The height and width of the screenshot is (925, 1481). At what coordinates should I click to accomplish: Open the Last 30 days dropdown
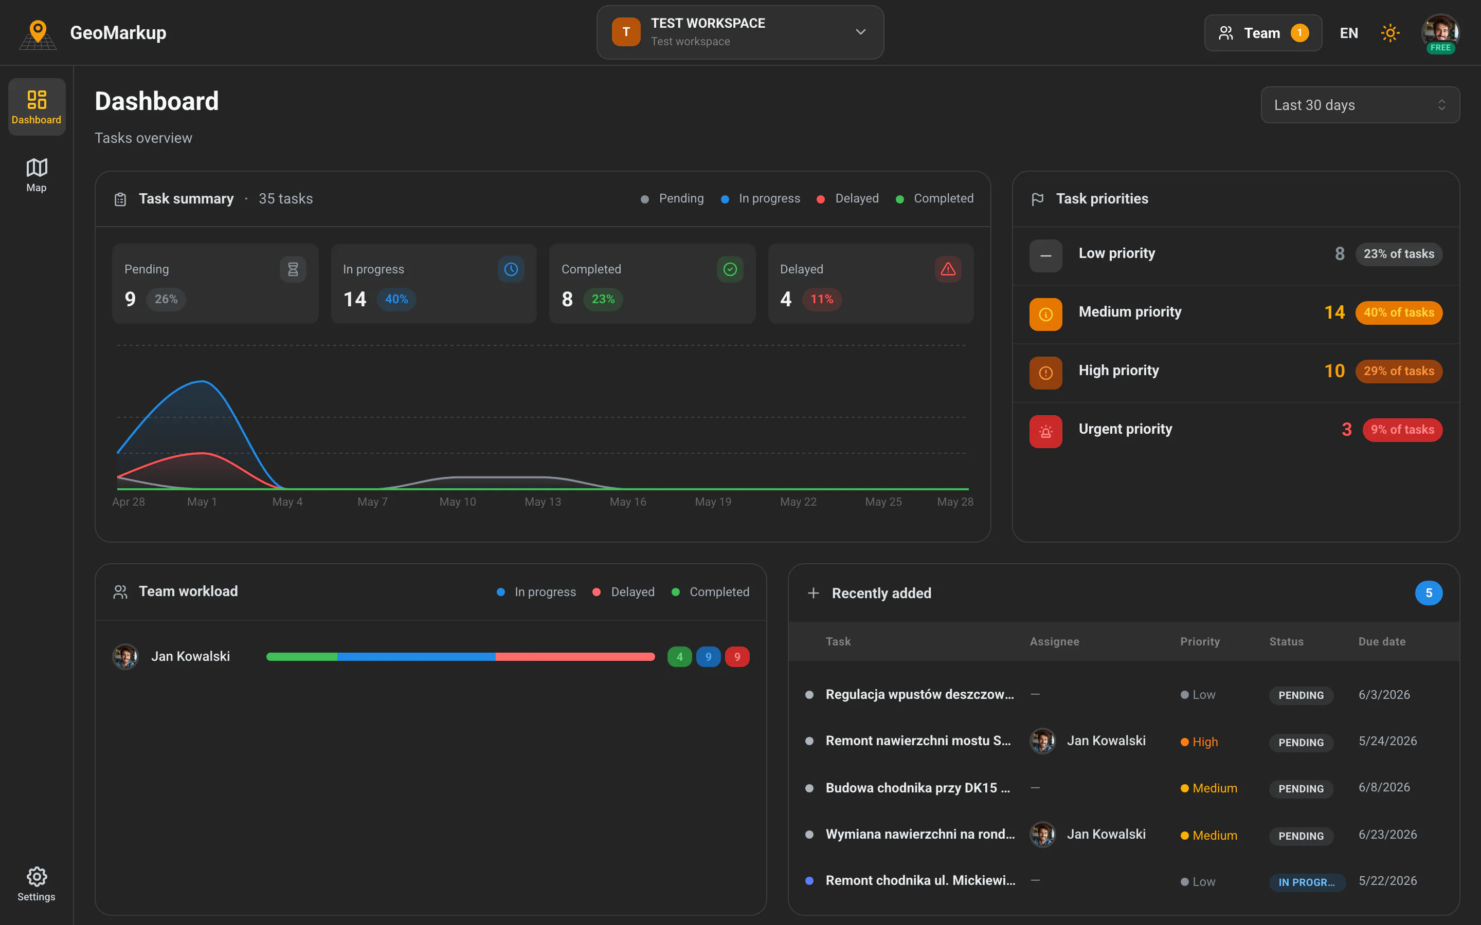[1360, 105]
